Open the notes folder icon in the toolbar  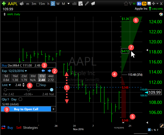click(x=93, y=4)
